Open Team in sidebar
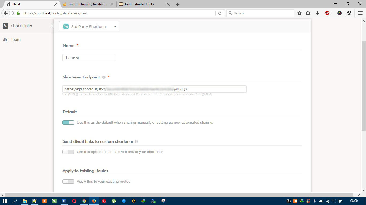The height and width of the screenshot is (205, 366). [x=16, y=40]
